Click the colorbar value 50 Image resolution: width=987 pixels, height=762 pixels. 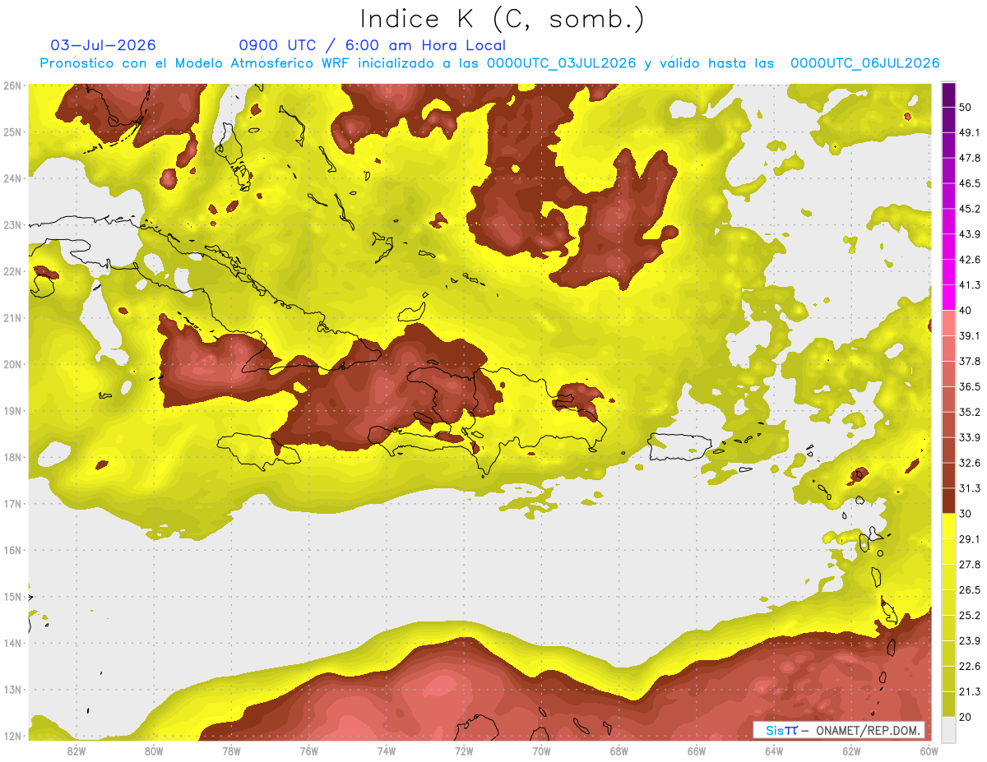[x=966, y=107]
